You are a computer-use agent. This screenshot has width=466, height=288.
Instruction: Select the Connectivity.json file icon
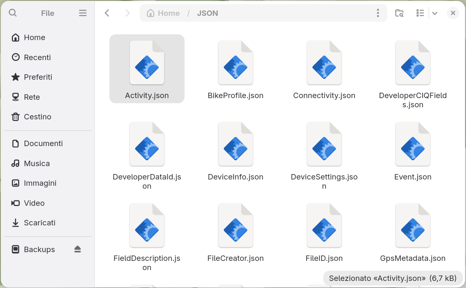(x=324, y=63)
